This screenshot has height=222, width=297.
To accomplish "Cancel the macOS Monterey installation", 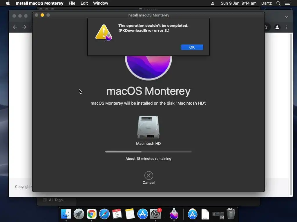I will coord(148,178).
